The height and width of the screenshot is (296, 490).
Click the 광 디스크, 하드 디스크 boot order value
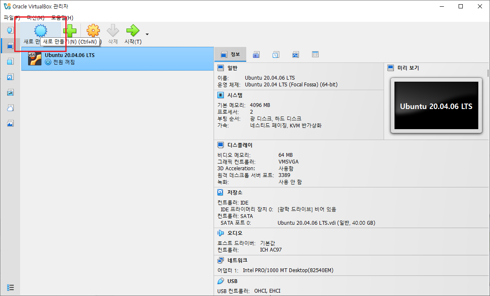(276, 119)
